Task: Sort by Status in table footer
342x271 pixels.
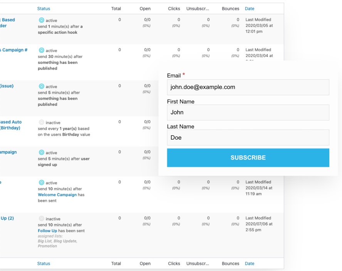Action: 44,264
